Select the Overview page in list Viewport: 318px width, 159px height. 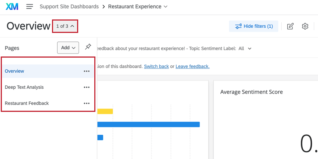(15, 71)
